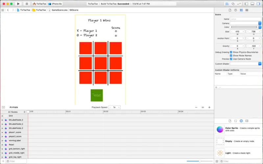Screen dimensions: 263x164
Task: Click the timeline playhead marker
Action: tap(28, 112)
